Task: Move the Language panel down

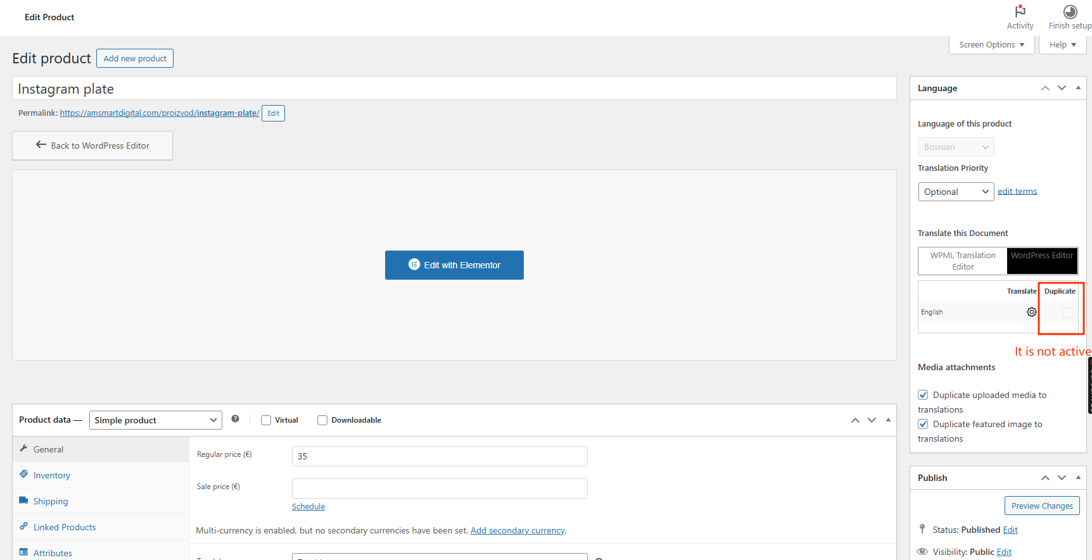Action: (1062, 88)
